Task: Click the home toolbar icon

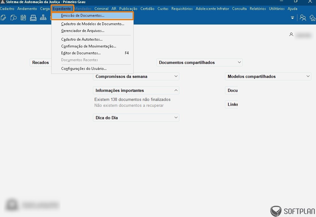Action: 313,18
